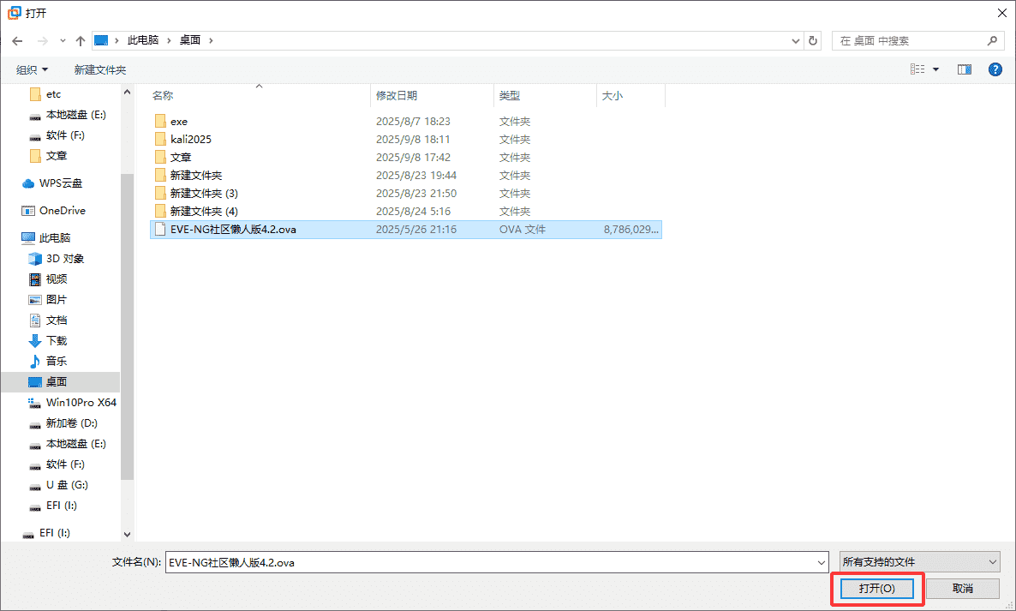Click the 取消 button
Image resolution: width=1016 pixels, height=611 pixels.
point(962,589)
